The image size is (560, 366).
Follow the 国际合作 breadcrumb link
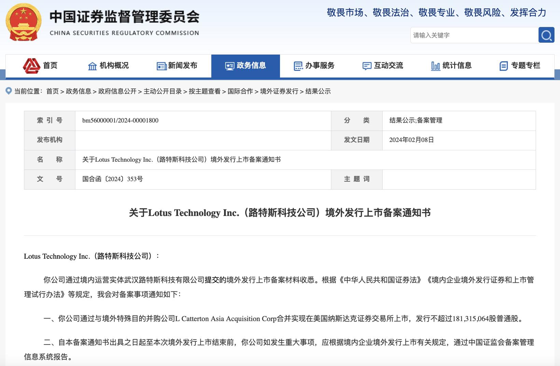240,91
